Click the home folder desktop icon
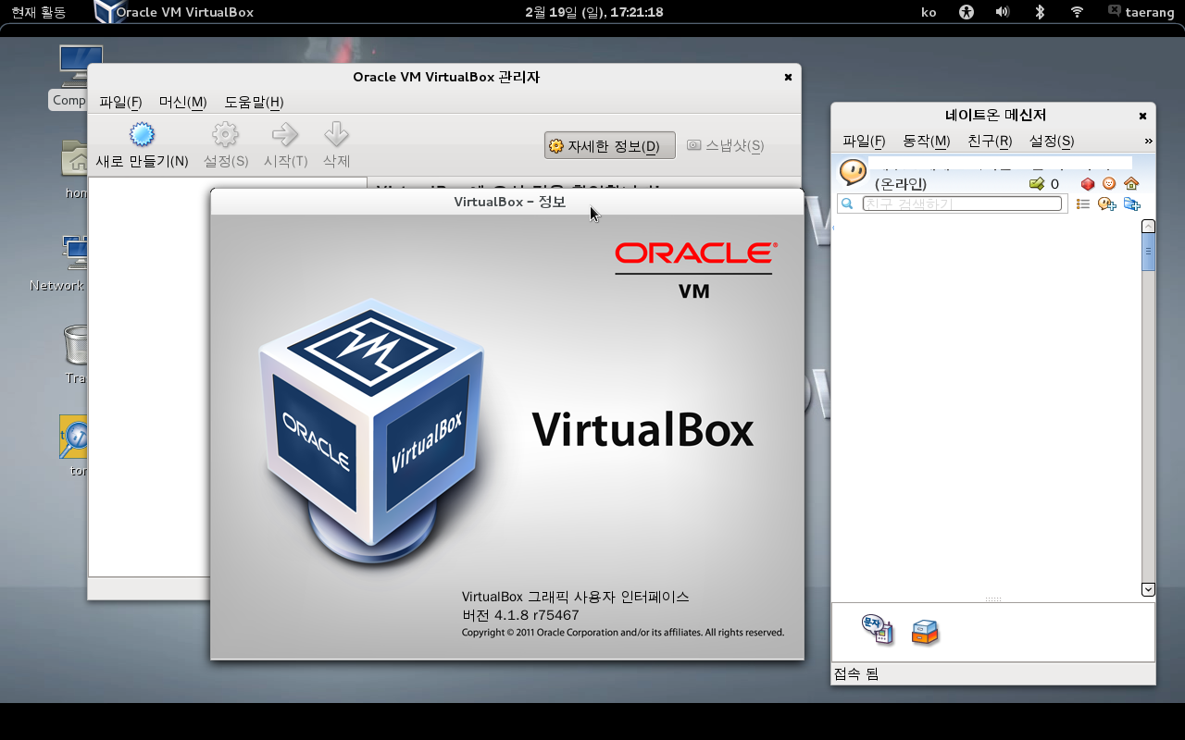Screen dimensions: 1185x740 pos(76,158)
